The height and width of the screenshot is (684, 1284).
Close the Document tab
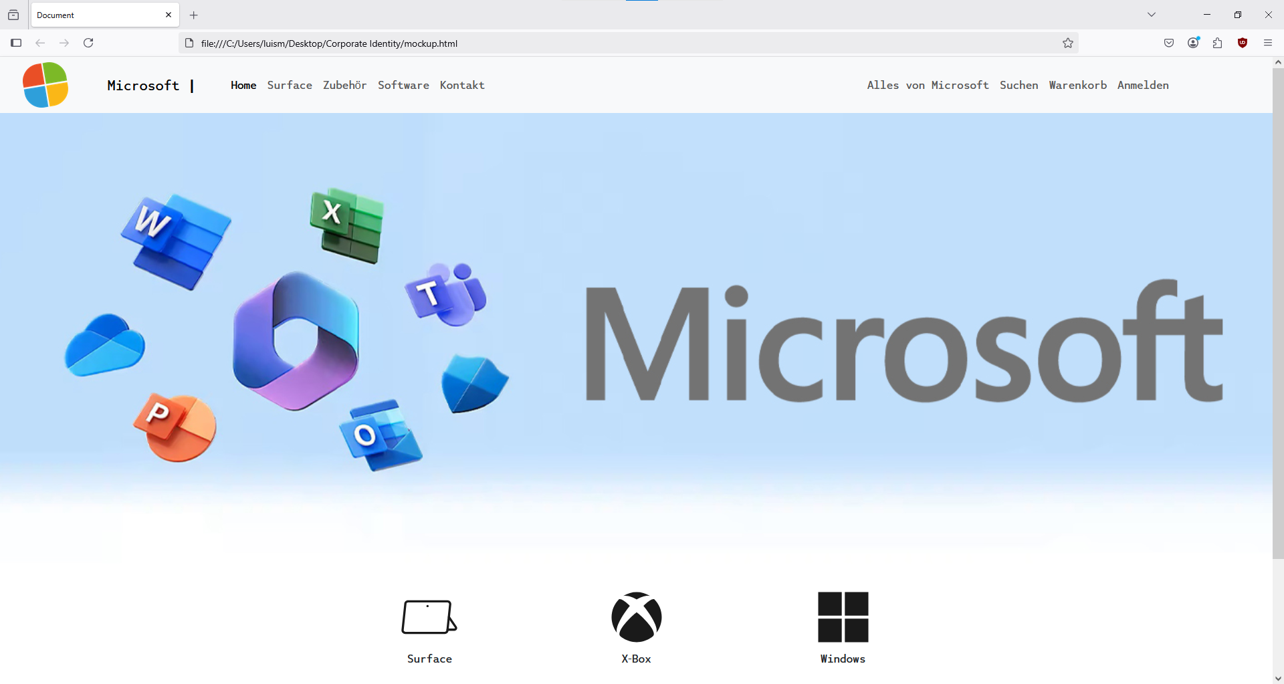(x=169, y=15)
